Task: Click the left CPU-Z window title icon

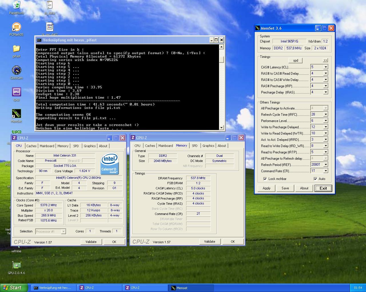Action: pos(14,138)
